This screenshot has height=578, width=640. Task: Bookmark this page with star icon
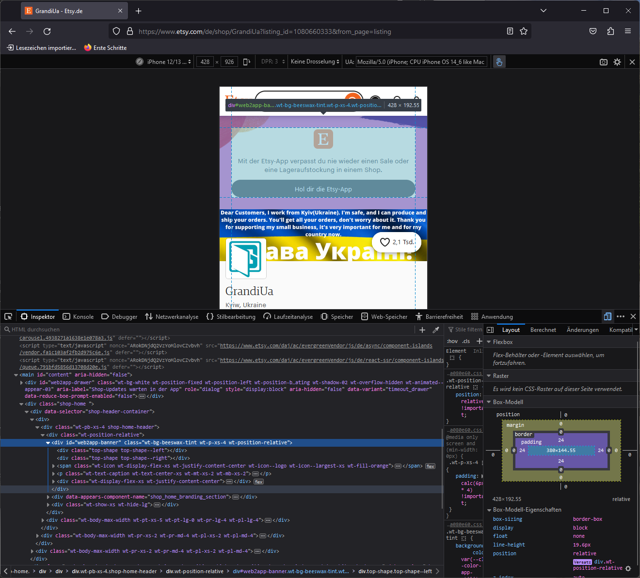click(524, 31)
